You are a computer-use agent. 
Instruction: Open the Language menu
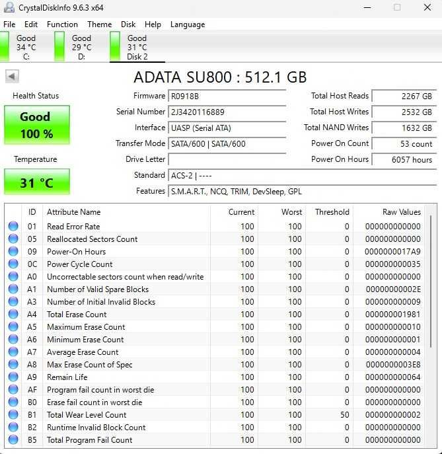pyautogui.click(x=188, y=24)
